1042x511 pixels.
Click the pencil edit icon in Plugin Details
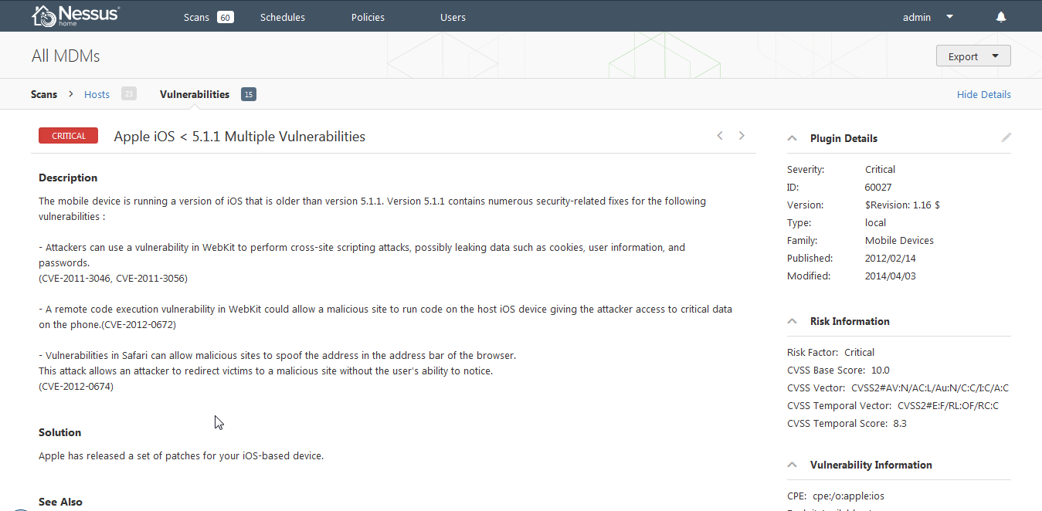coord(1006,137)
